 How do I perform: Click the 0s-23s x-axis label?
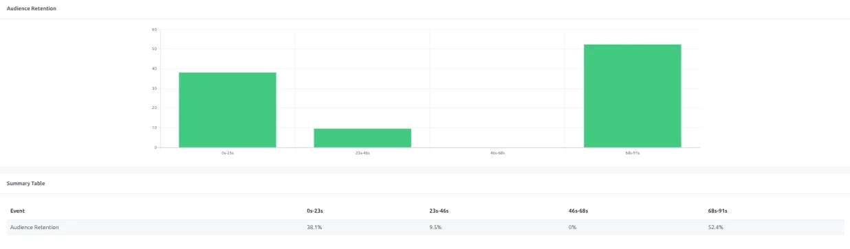tap(228, 153)
